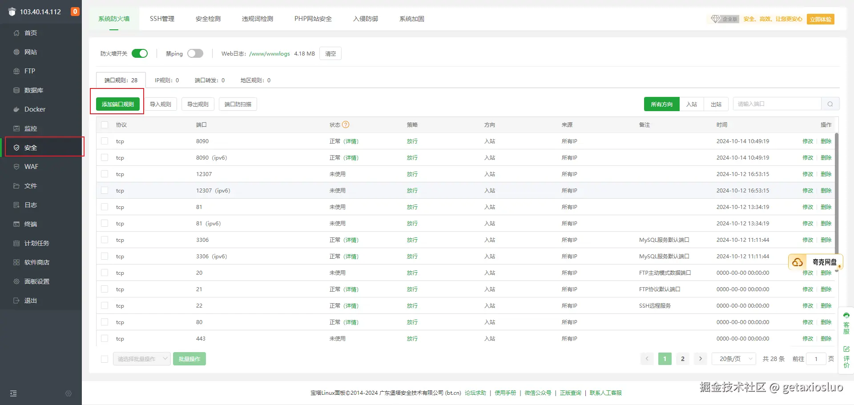This screenshot has height=405, width=854.
Task: Select the 端口转发: 0 sub-tab
Action: coord(209,80)
